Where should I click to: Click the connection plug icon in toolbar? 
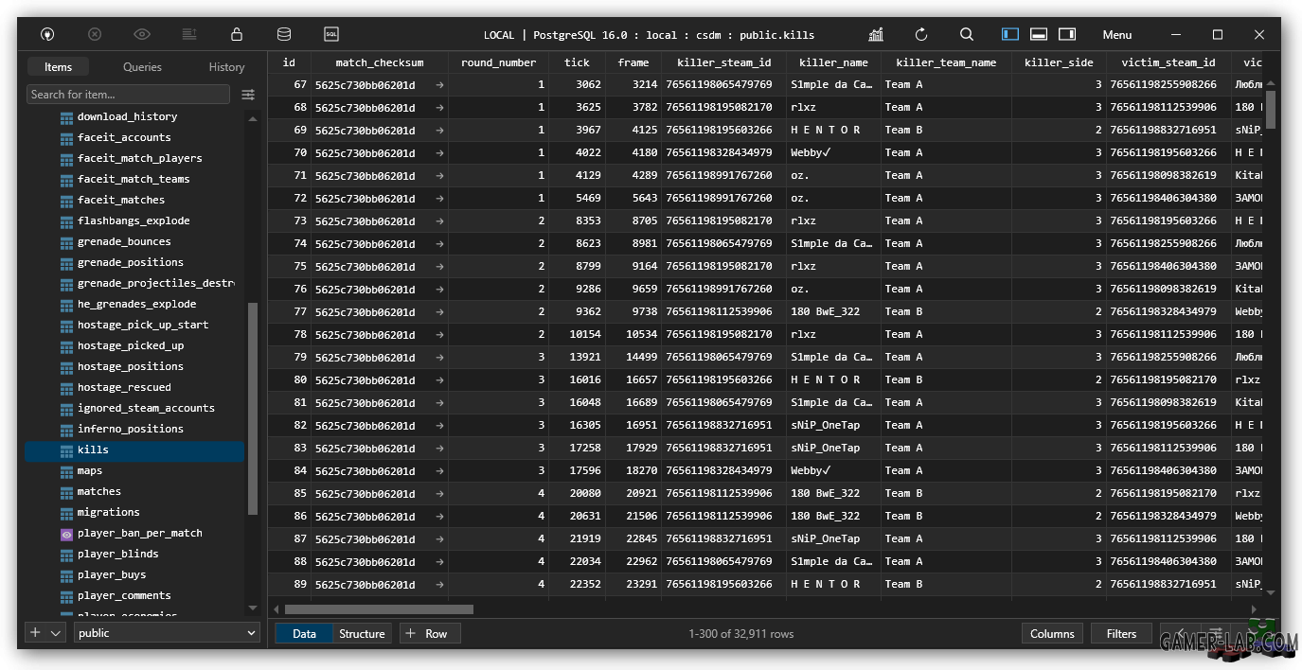point(47,34)
